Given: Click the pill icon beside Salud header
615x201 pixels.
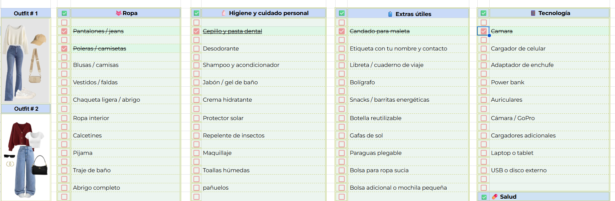Looking at the screenshot, I should click(x=495, y=197).
